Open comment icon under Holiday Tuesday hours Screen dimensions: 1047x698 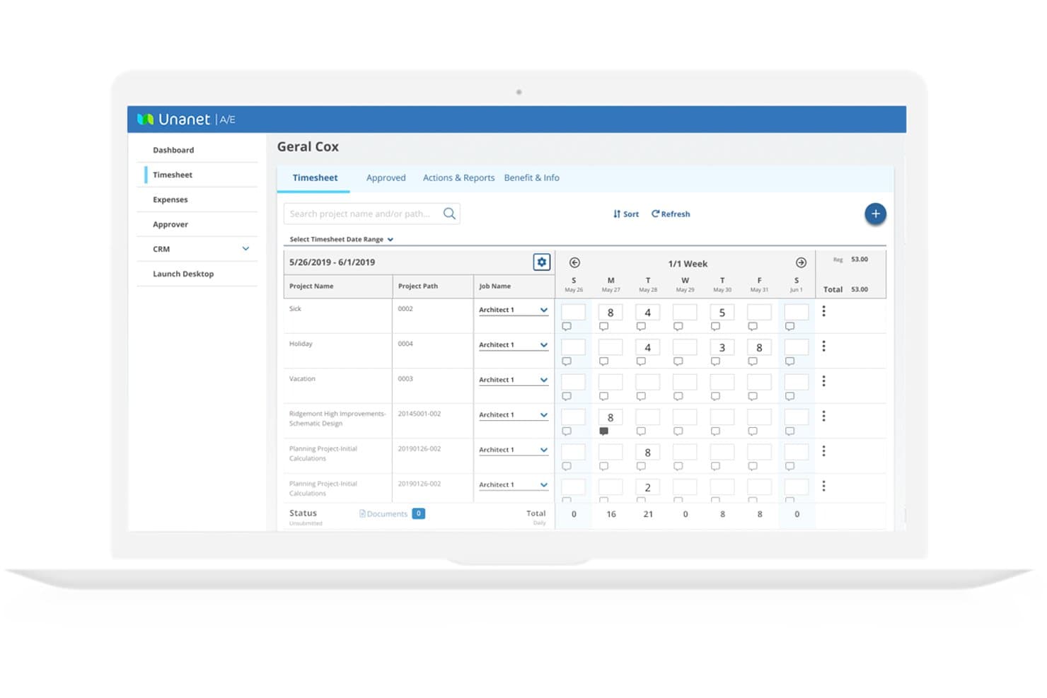641,361
